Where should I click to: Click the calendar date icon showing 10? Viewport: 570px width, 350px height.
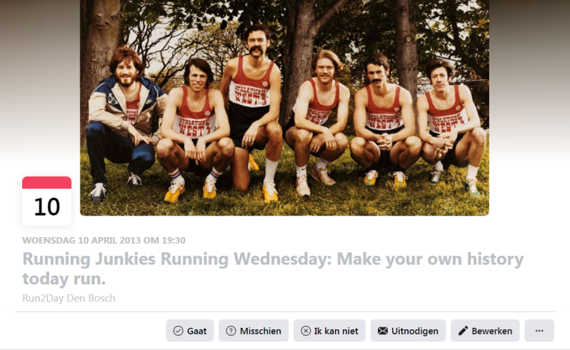tap(46, 201)
